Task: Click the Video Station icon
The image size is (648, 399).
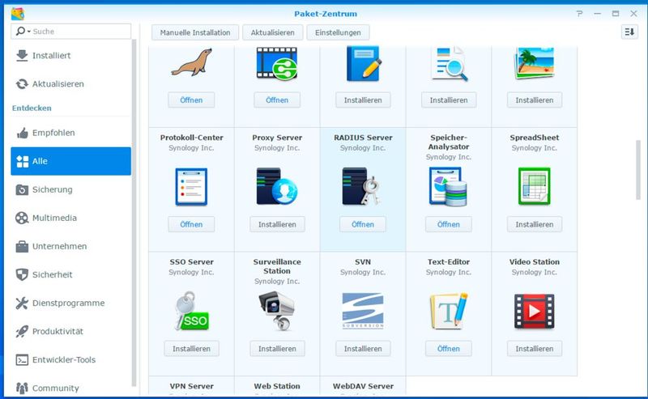Action: coord(535,312)
